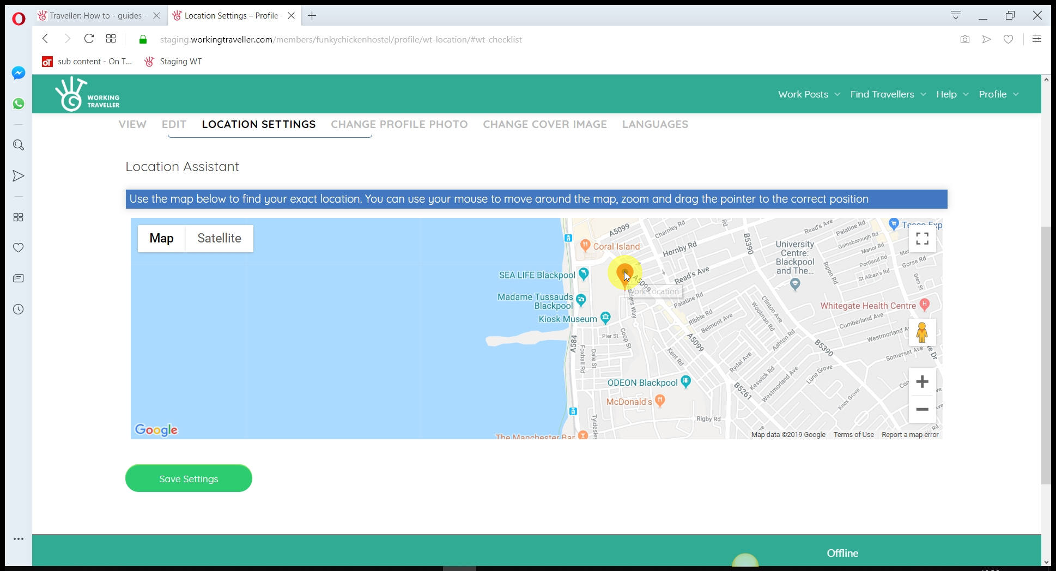Open Messenger in the Opera sidebar
The width and height of the screenshot is (1056, 571).
click(x=19, y=73)
